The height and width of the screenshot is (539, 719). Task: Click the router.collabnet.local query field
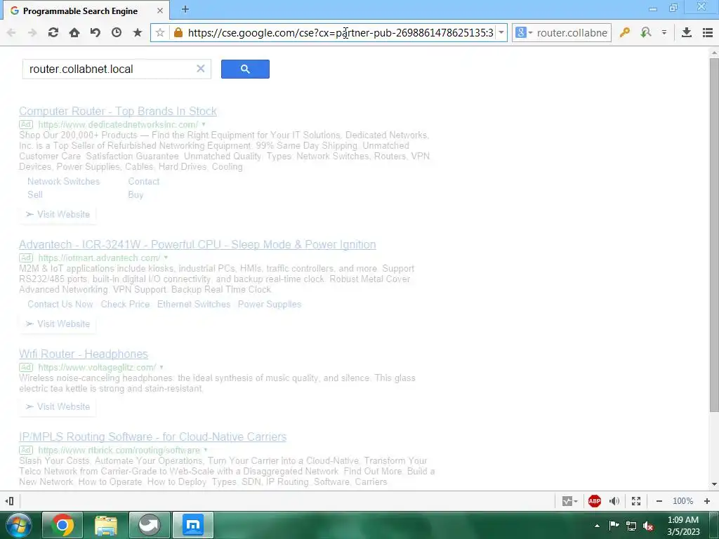tap(109, 69)
